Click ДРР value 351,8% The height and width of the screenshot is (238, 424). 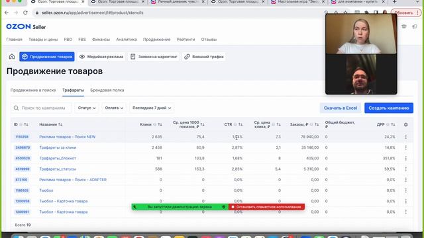(x=389, y=159)
